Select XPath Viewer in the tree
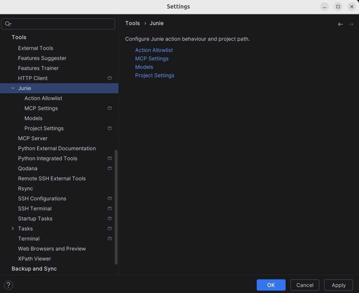 [x=59, y=259]
